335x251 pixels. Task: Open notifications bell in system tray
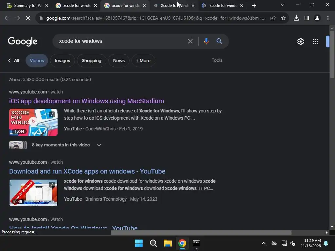click(x=326, y=243)
